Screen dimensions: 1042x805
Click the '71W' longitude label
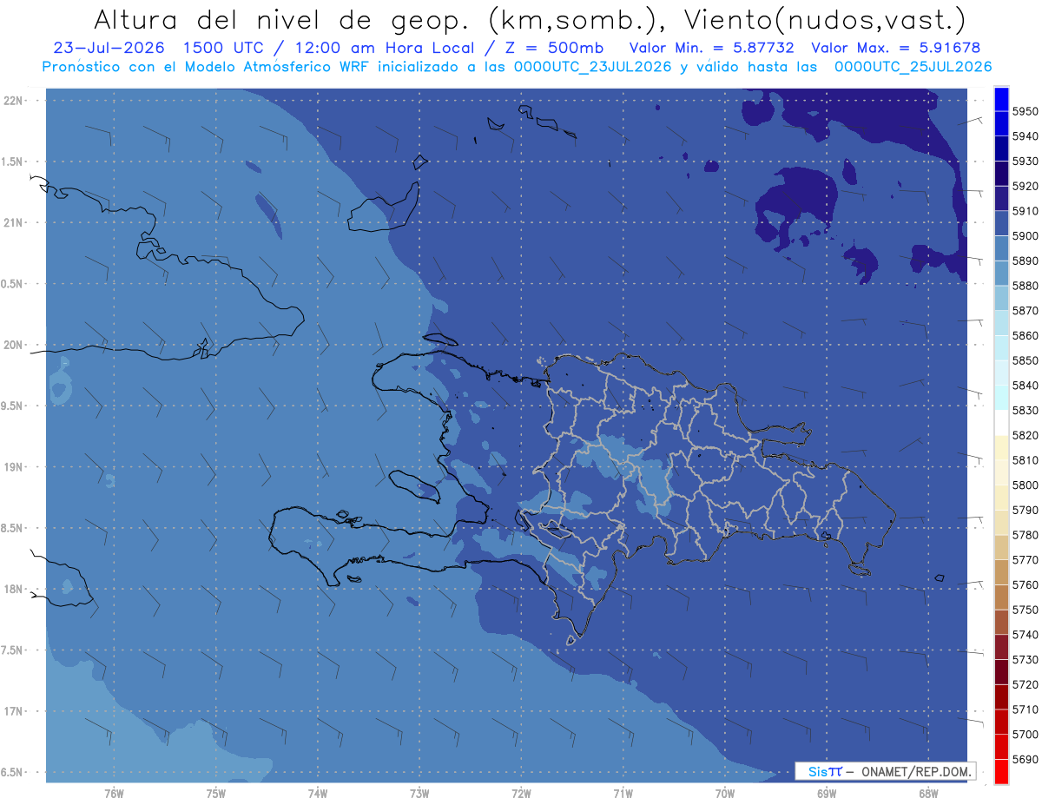[x=623, y=794]
